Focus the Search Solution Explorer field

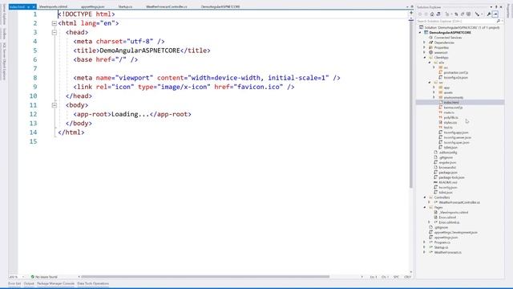(x=457, y=21)
